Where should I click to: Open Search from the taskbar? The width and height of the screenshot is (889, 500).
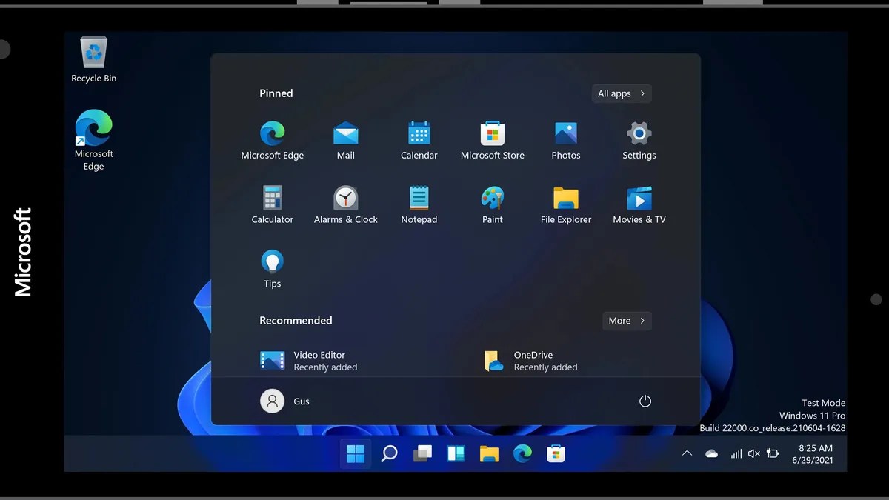click(x=389, y=453)
